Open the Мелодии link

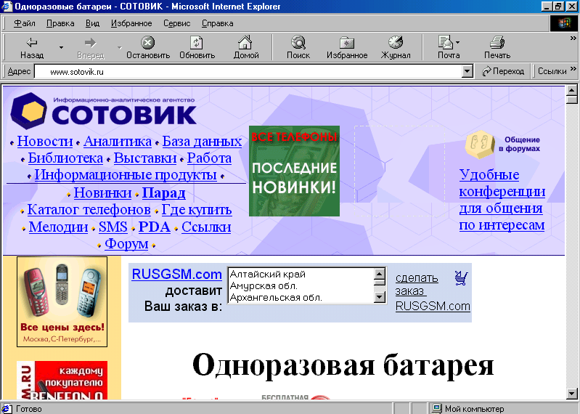(x=59, y=227)
